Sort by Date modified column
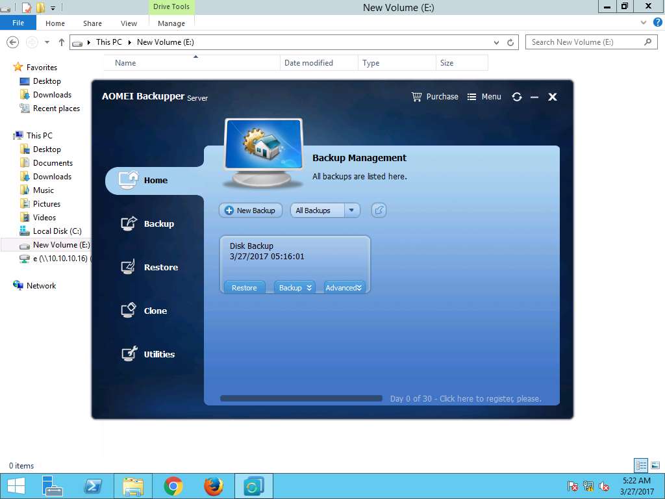 pos(319,63)
